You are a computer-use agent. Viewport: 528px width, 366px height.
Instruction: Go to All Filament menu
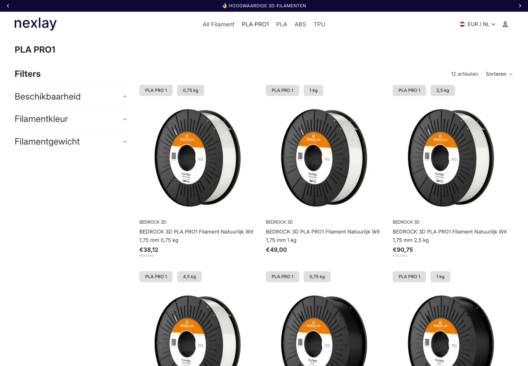219,24
